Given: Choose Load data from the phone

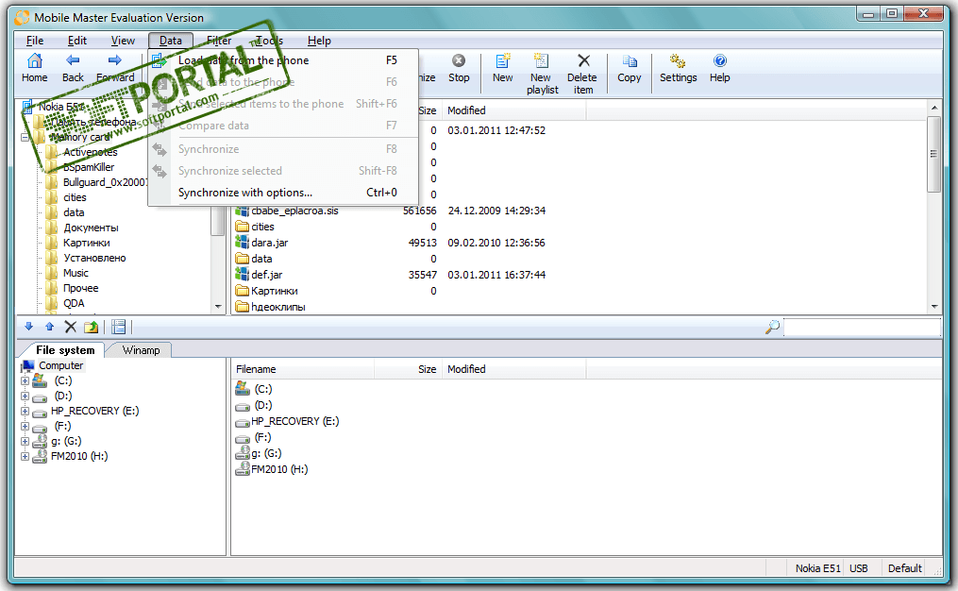Looking at the screenshot, I should [x=283, y=60].
